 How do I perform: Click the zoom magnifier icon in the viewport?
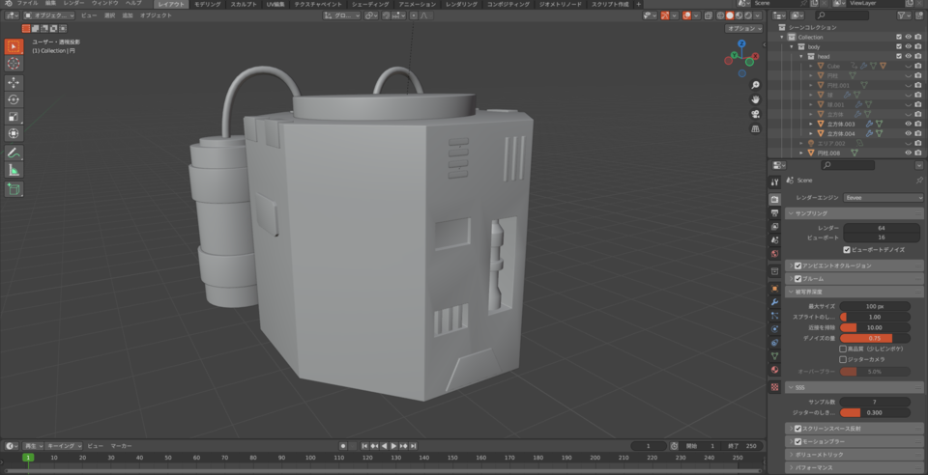(755, 85)
